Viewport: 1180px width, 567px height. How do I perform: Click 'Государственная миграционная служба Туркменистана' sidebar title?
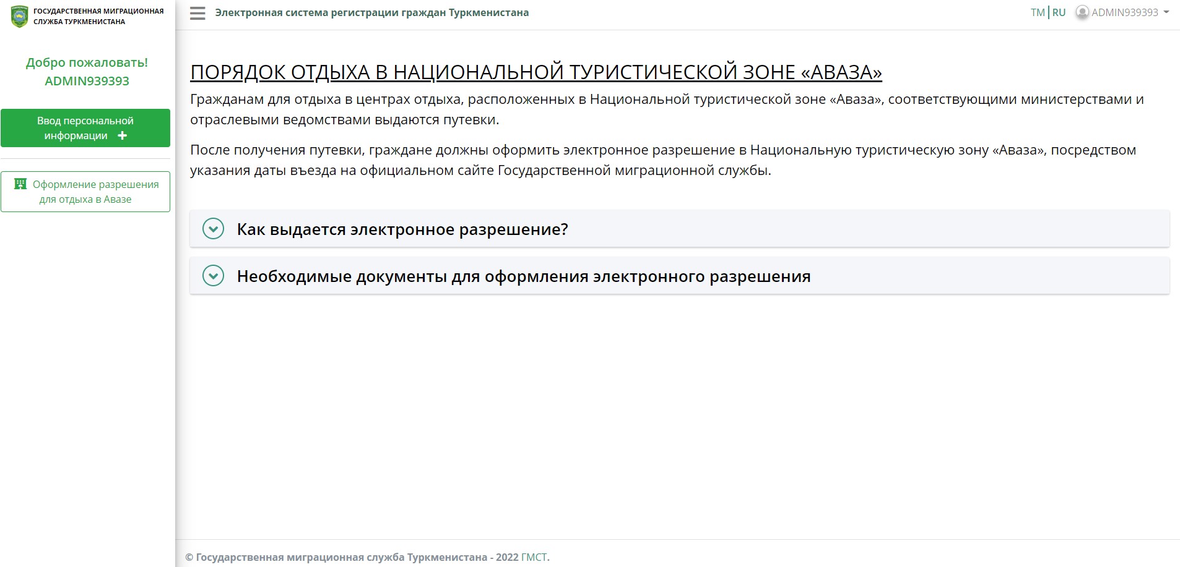pyautogui.click(x=98, y=16)
